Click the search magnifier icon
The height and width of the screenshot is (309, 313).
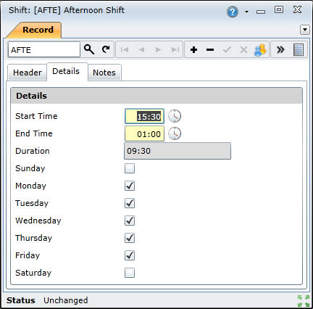[89, 49]
